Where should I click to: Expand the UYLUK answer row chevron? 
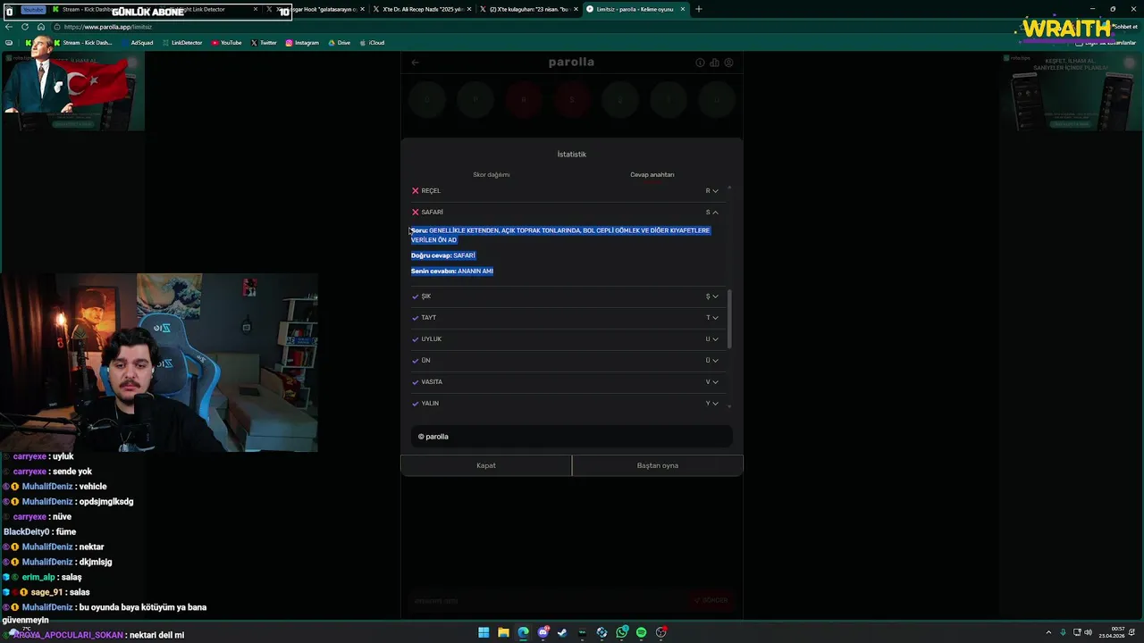(x=715, y=339)
